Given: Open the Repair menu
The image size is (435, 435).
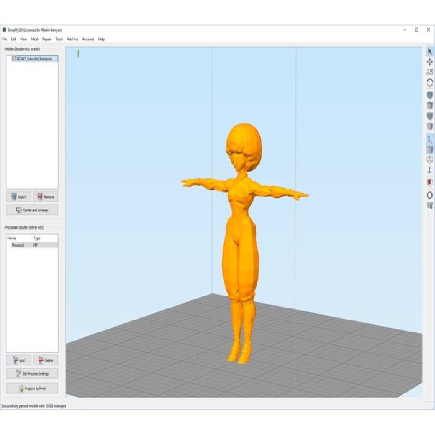Looking at the screenshot, I should point(47,39).
